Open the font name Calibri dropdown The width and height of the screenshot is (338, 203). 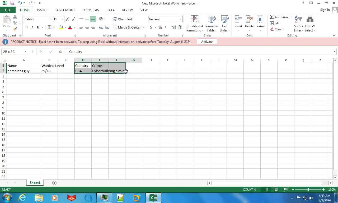(51, 19)
